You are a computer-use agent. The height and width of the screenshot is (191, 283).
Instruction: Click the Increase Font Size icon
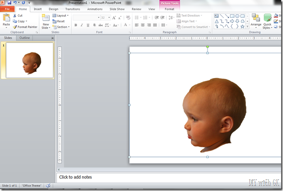(x=114, y=18)
